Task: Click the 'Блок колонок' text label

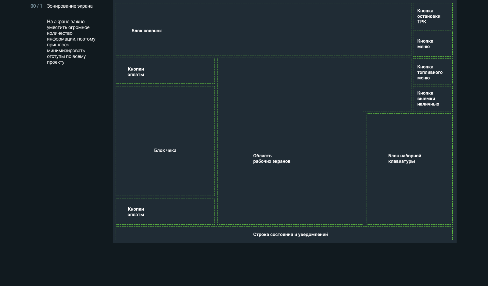Action: coord(146,31)
